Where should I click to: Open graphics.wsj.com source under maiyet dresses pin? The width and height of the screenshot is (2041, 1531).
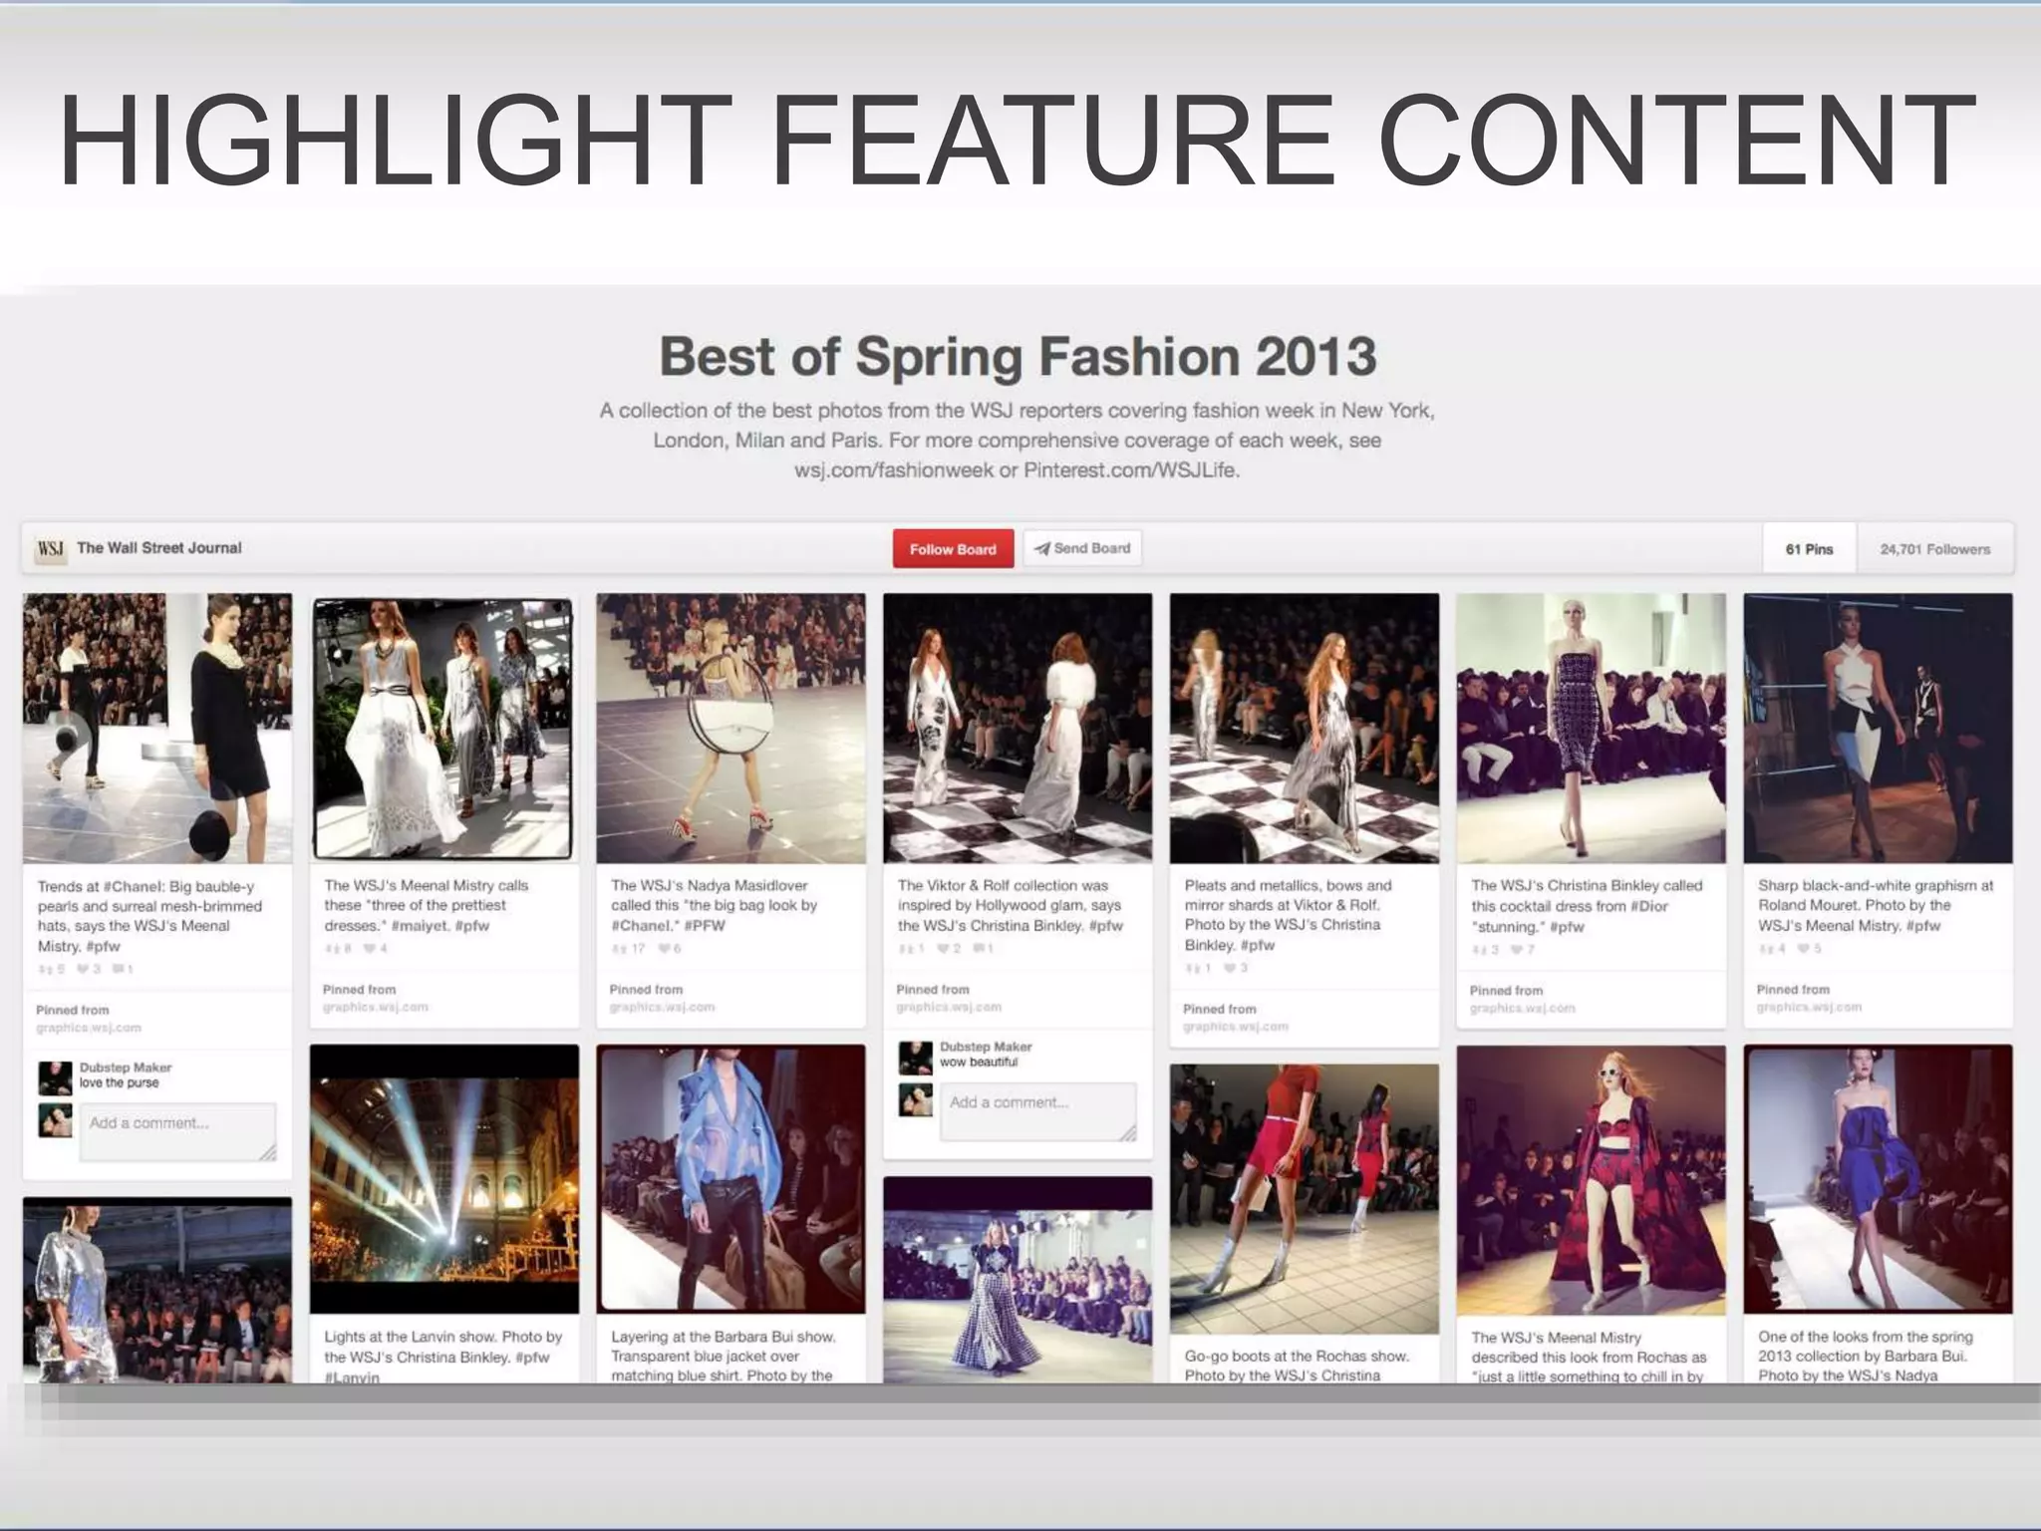click(x=376, y=1008)
